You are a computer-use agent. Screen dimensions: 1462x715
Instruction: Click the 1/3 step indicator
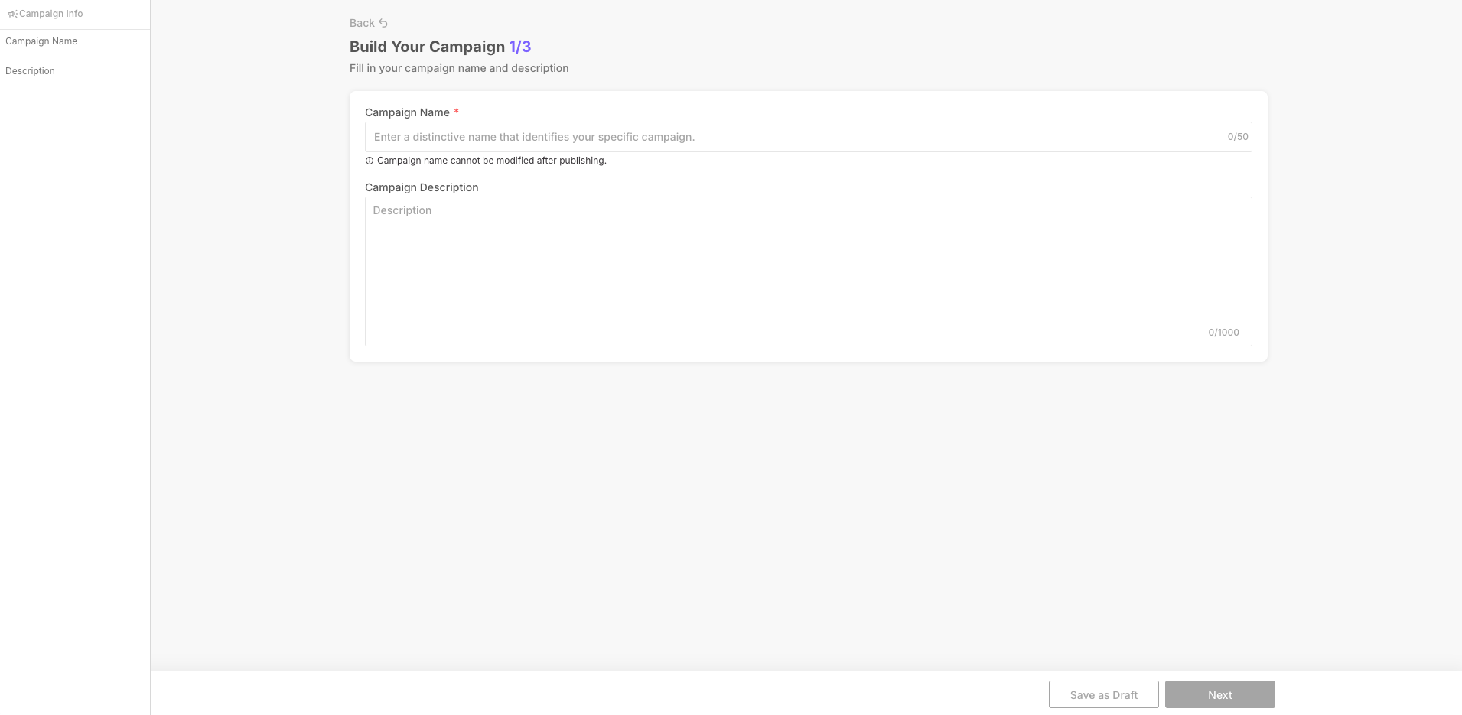519,47
